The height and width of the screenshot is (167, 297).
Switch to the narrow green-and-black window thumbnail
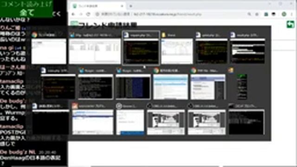tap(242, 87)
